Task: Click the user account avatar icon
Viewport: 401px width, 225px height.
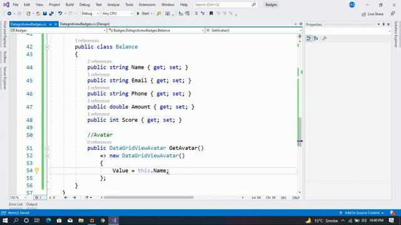Action: [x=352, y=4]
